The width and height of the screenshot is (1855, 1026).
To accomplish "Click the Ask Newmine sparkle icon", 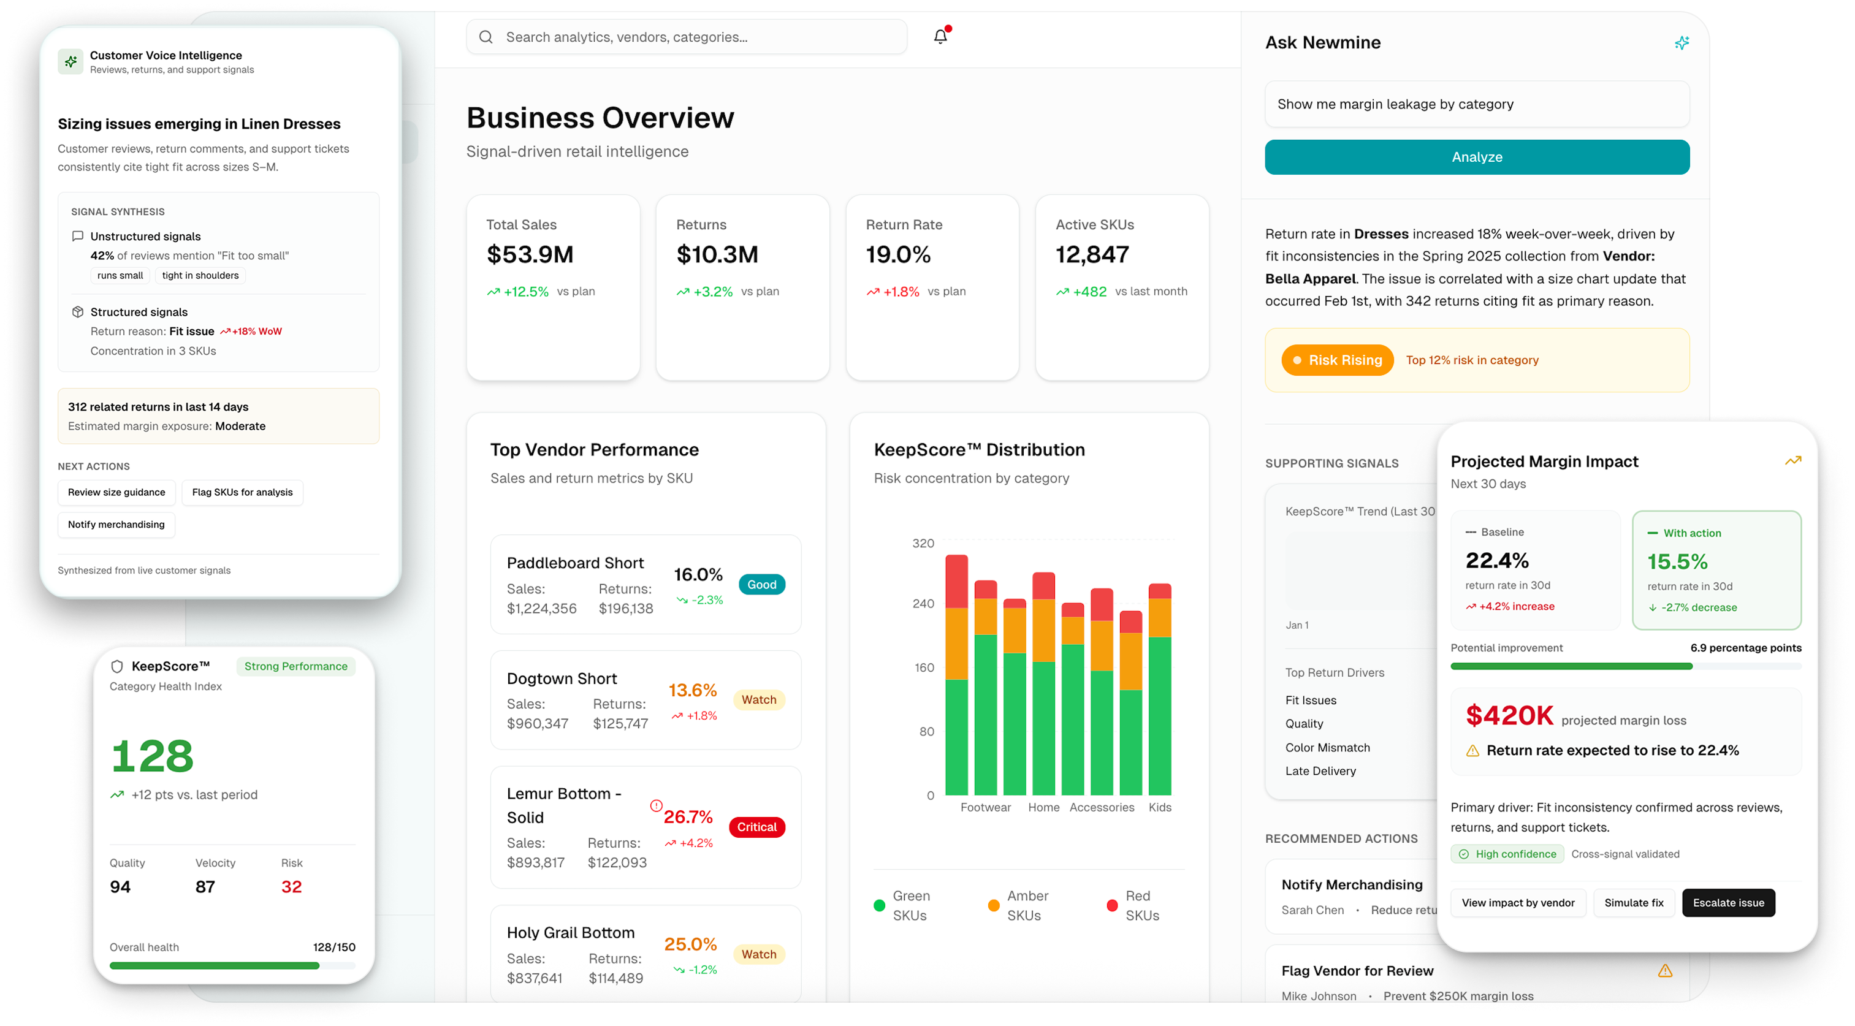I will pyautogui.click(x=1682, y=42).
